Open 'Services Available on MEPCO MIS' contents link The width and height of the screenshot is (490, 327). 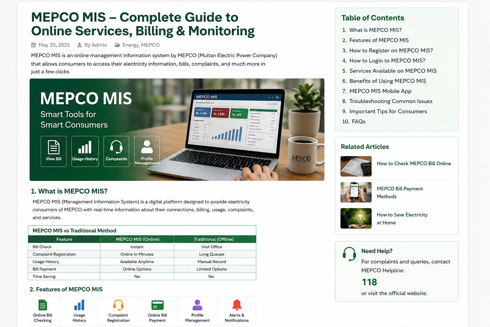coord(393,71)
